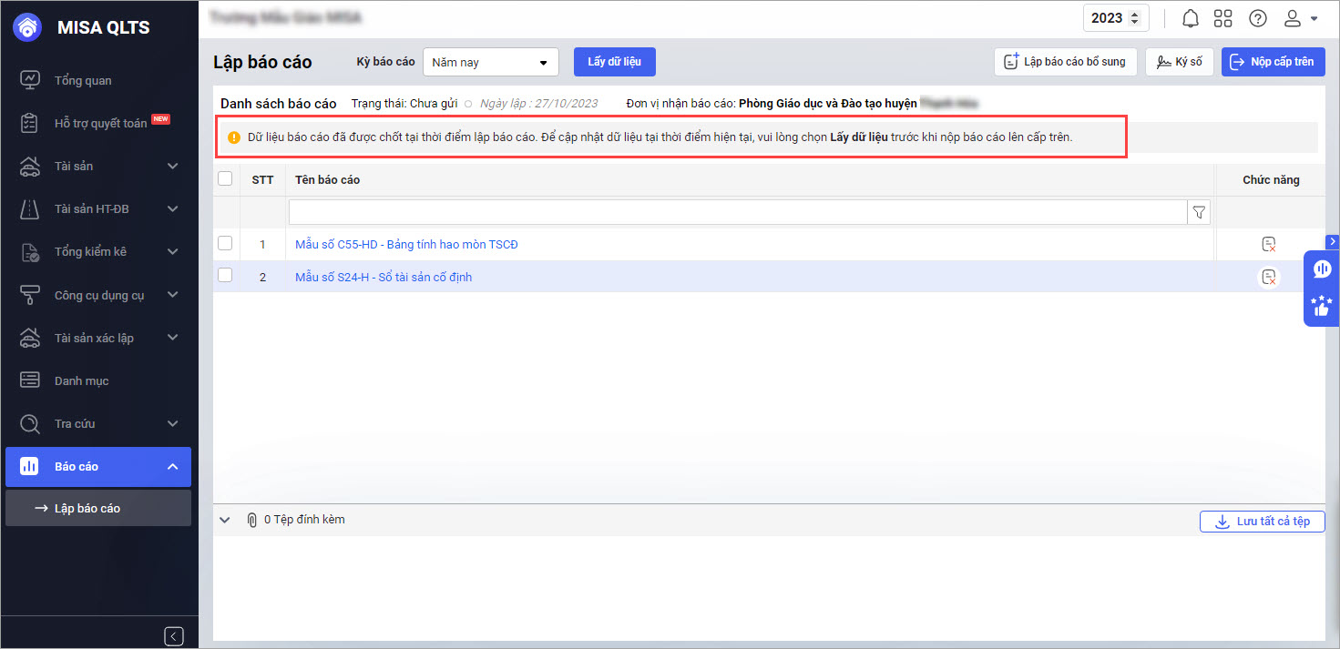
Task: Click the Tổng kiểm kê document icon
Action: pos(30,251)
